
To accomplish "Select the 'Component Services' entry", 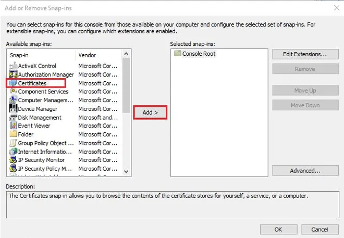I will tap(43, 92).
